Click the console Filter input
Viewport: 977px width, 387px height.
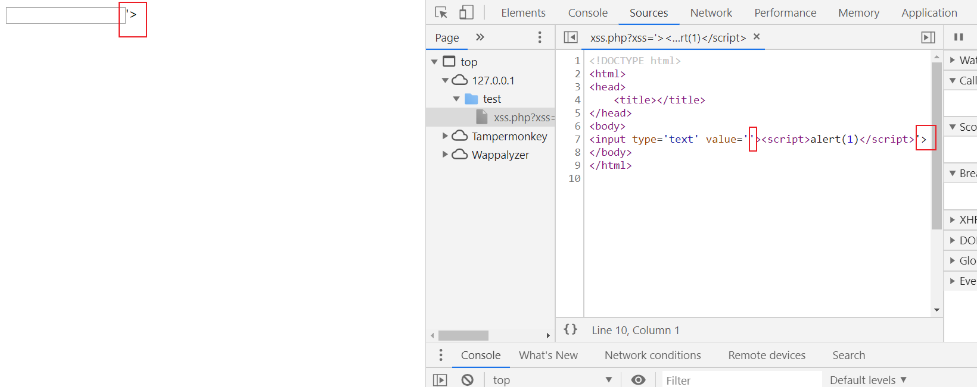742,380
